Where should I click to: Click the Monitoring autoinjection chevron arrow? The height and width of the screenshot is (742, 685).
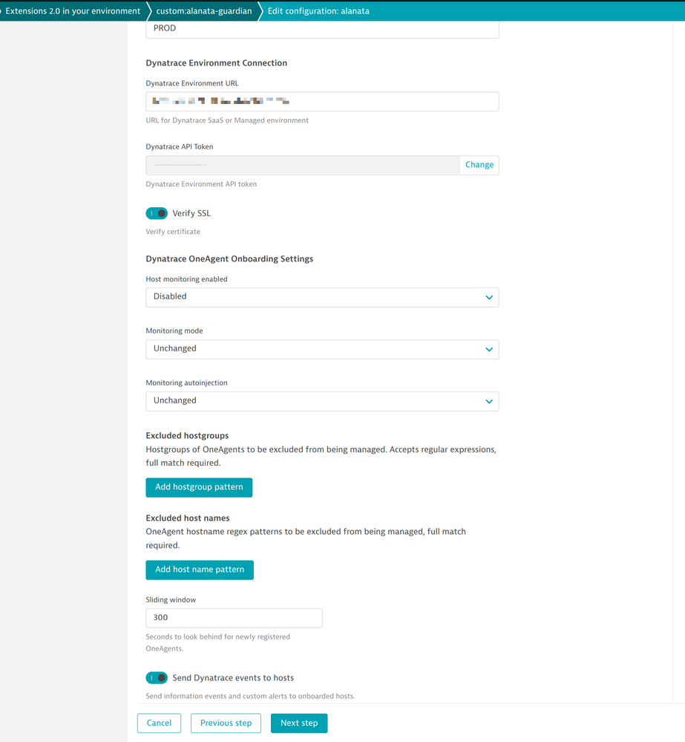click(x=489, y=402)
